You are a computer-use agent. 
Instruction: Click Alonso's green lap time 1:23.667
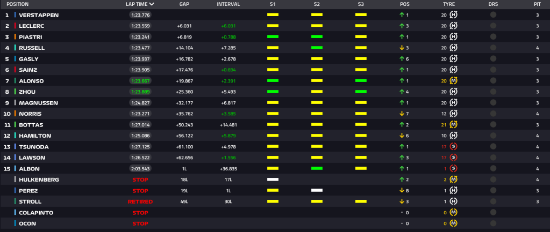pyautogui.click(x=140, y=81)
